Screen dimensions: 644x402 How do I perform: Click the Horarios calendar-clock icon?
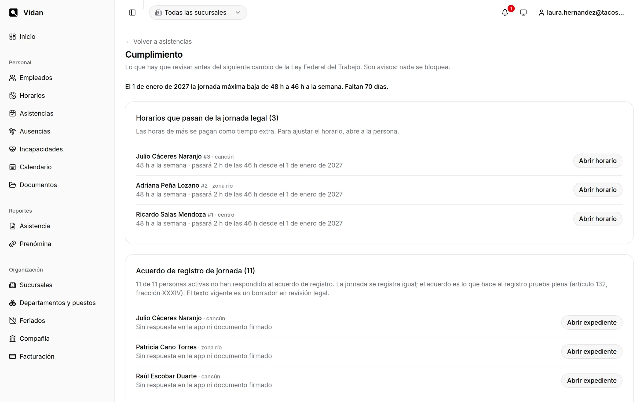point(12,96)
